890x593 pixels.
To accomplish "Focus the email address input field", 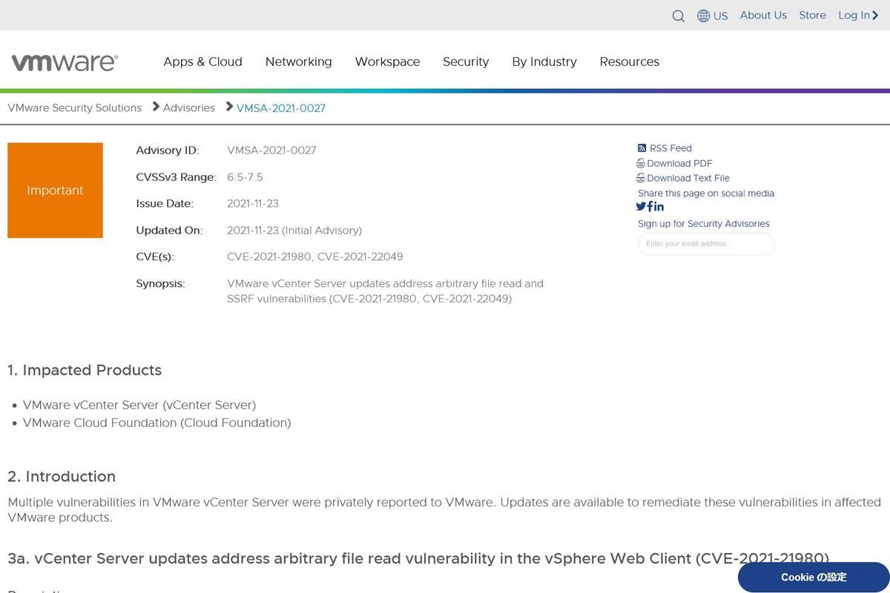I will [x=706, y=244].
